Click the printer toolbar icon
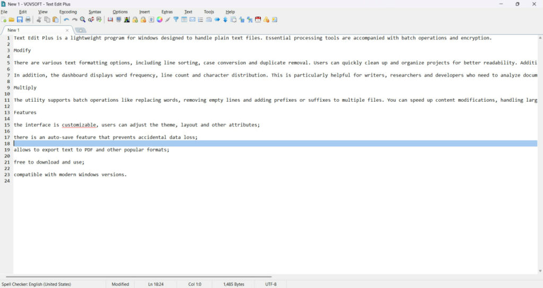 pyautogui.click(x=28, y=20)
